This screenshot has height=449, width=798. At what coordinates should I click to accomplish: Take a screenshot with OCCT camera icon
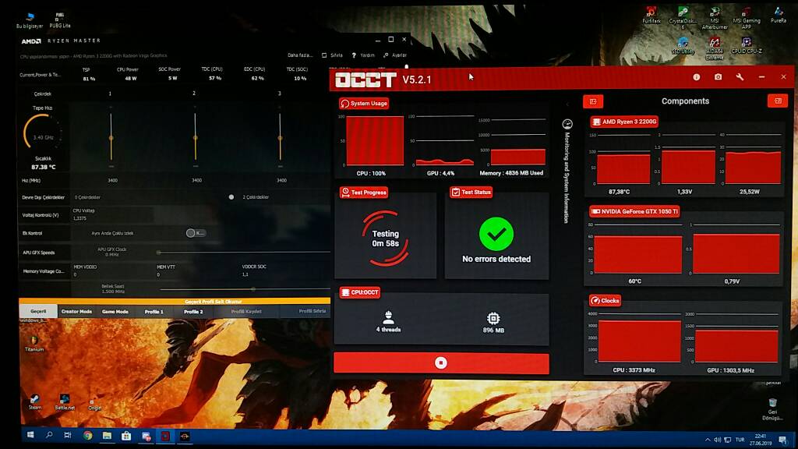pos(718,77)
